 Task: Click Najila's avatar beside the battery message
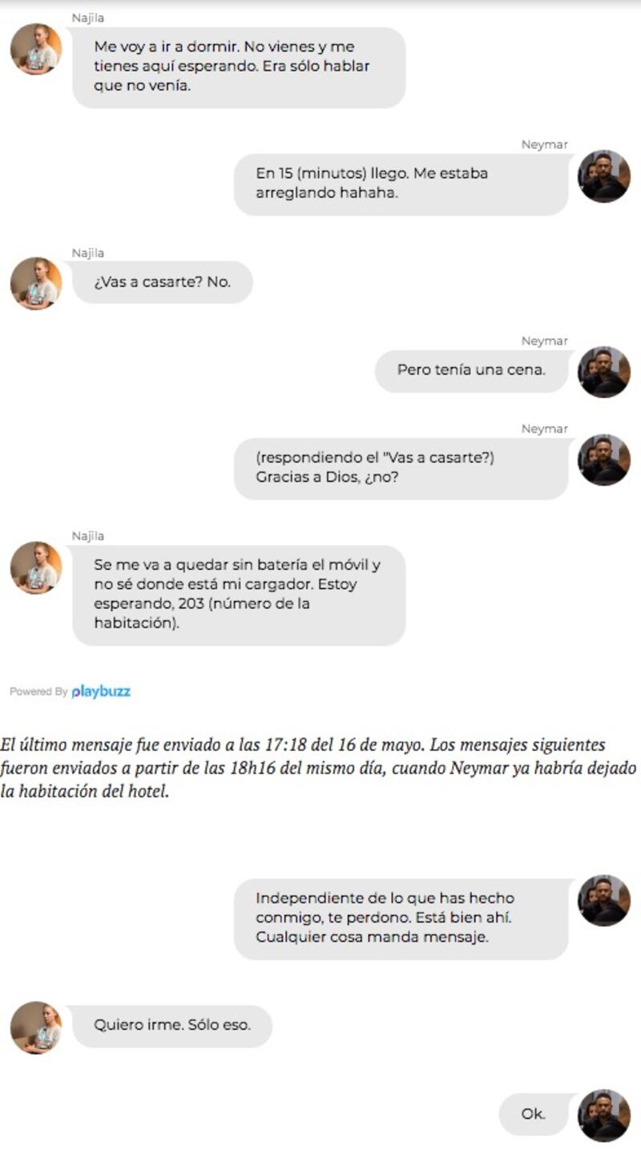(x=36, y=567)
